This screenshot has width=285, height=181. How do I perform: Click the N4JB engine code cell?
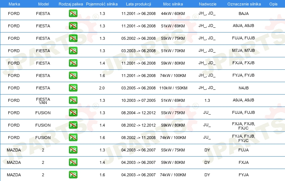243,88
